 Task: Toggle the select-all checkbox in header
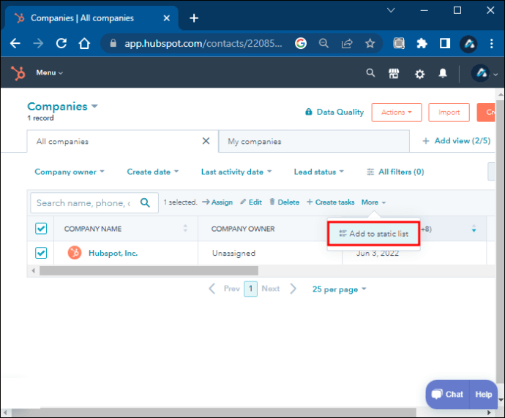click(41, 229)
